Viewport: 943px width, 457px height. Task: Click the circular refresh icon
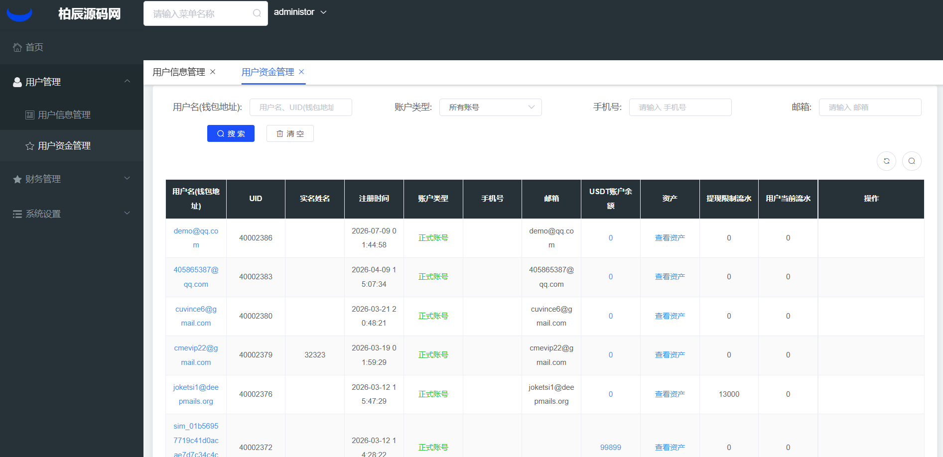pos(887,161)
